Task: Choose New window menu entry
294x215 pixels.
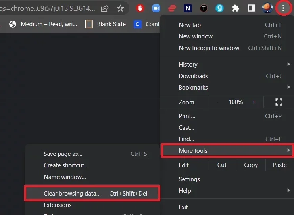Action: click(227, 36)
